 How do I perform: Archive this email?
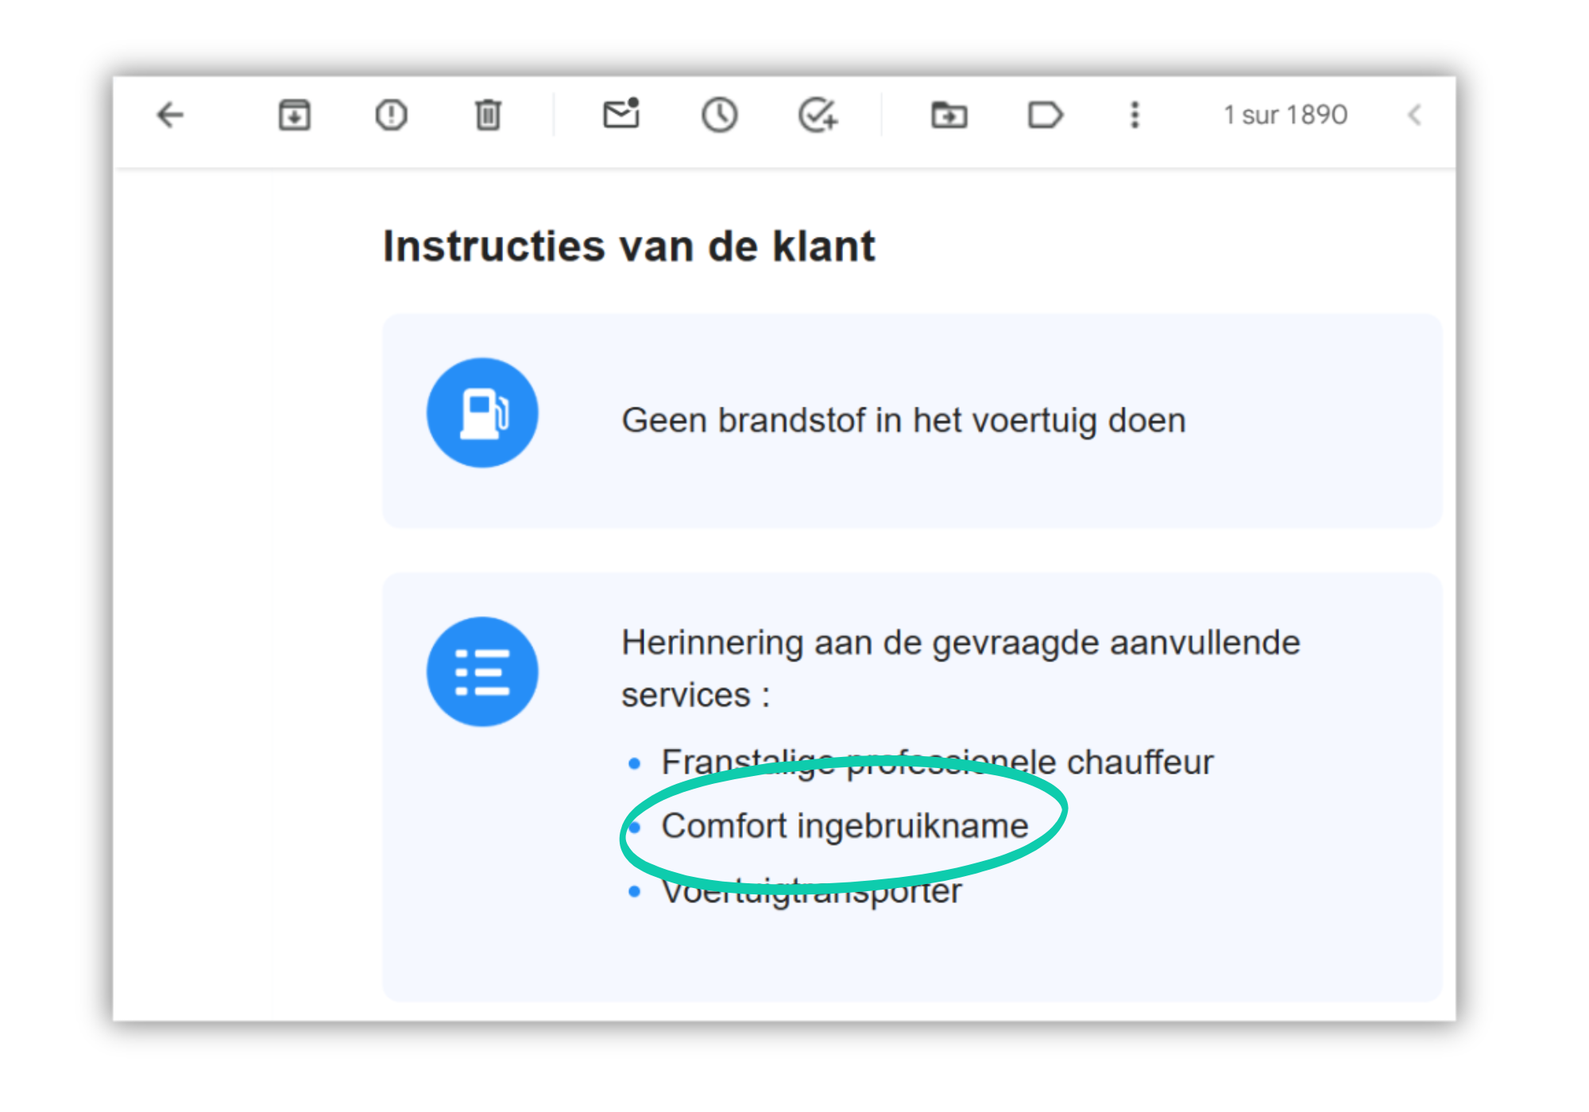294,115
